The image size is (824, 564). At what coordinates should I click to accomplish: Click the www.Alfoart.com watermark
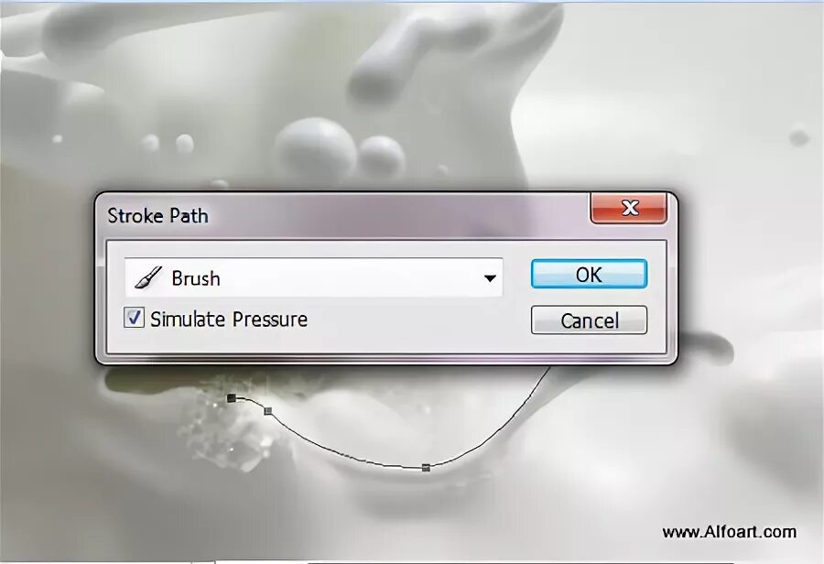pos(729,532)
